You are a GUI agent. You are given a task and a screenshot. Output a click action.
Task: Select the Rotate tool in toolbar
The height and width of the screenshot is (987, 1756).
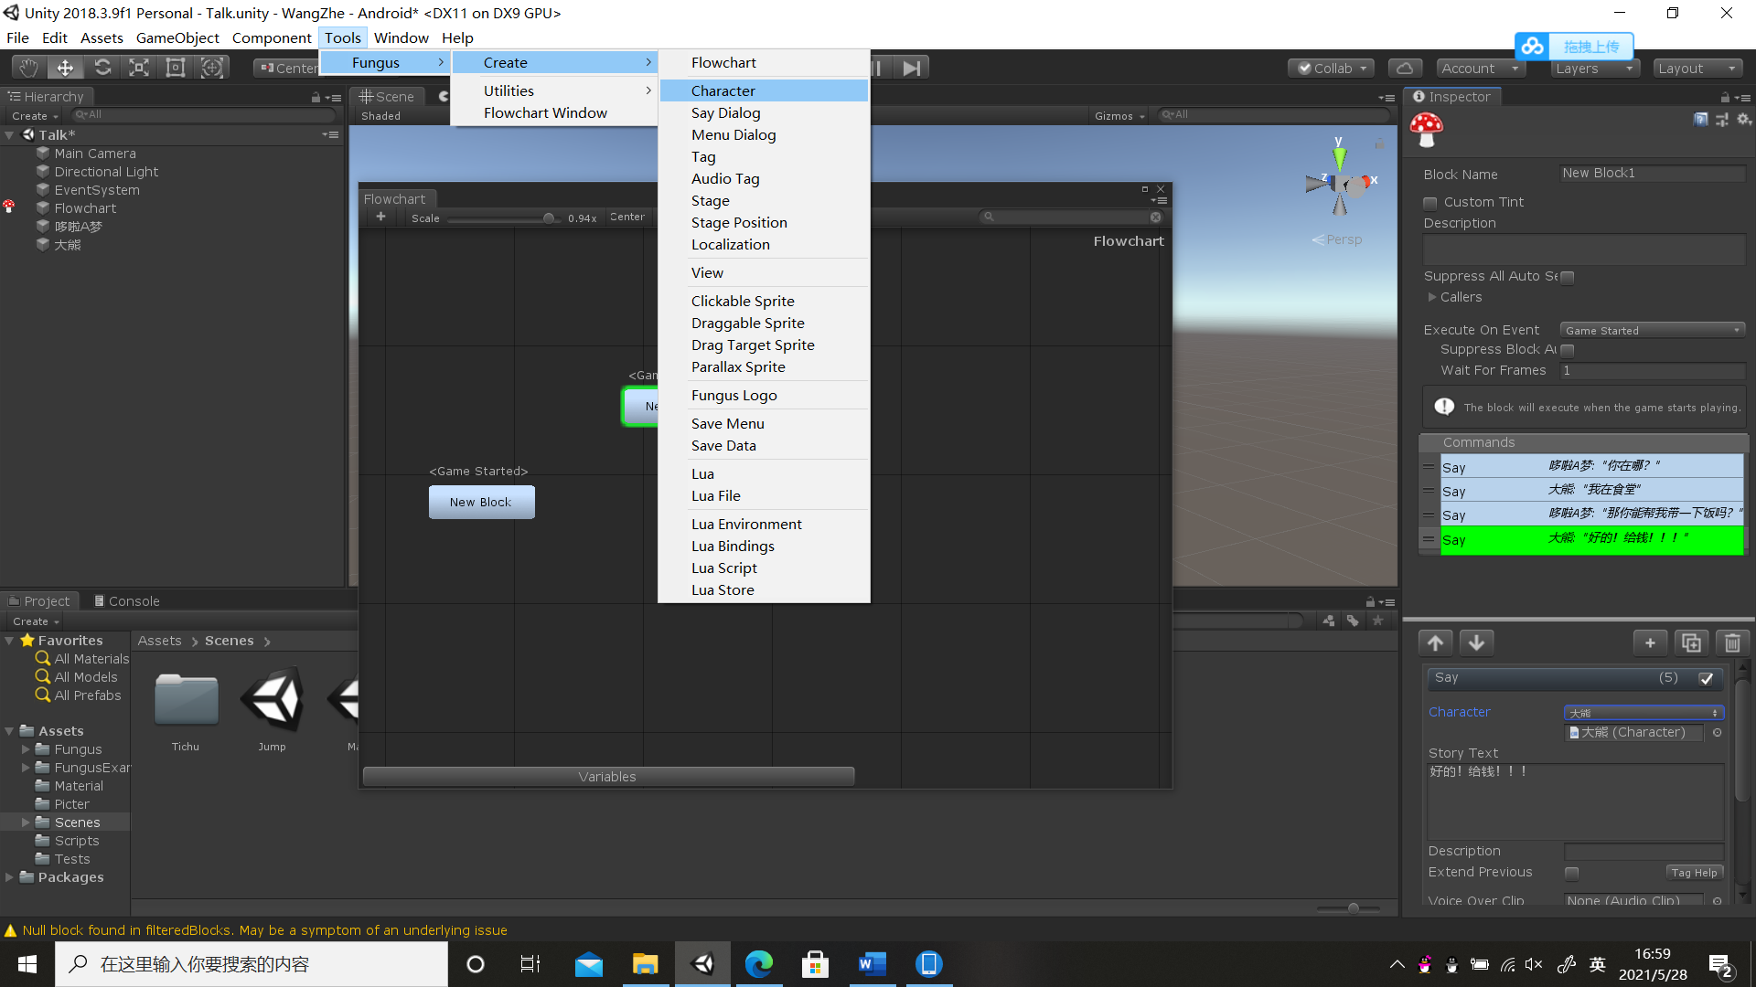click(x=102, y=68)
